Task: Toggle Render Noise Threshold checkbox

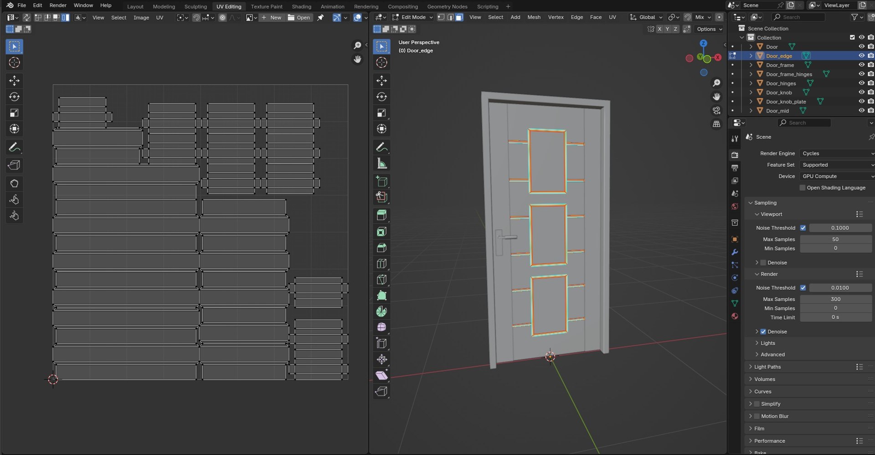Action: 803,288
